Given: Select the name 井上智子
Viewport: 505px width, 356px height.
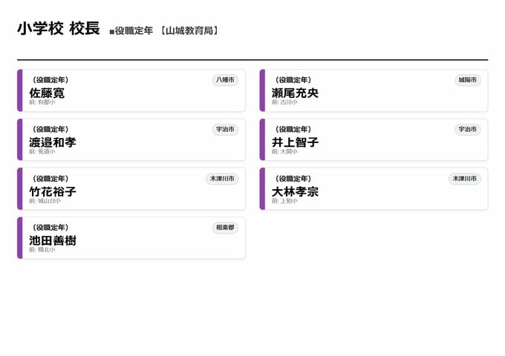Looking at the screenshot, I should (295, 142).
